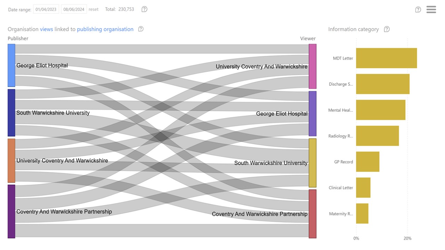Click Maternity R... category label
The width and height of the screenshot is (445, 250).
click(x=341, y=214)
